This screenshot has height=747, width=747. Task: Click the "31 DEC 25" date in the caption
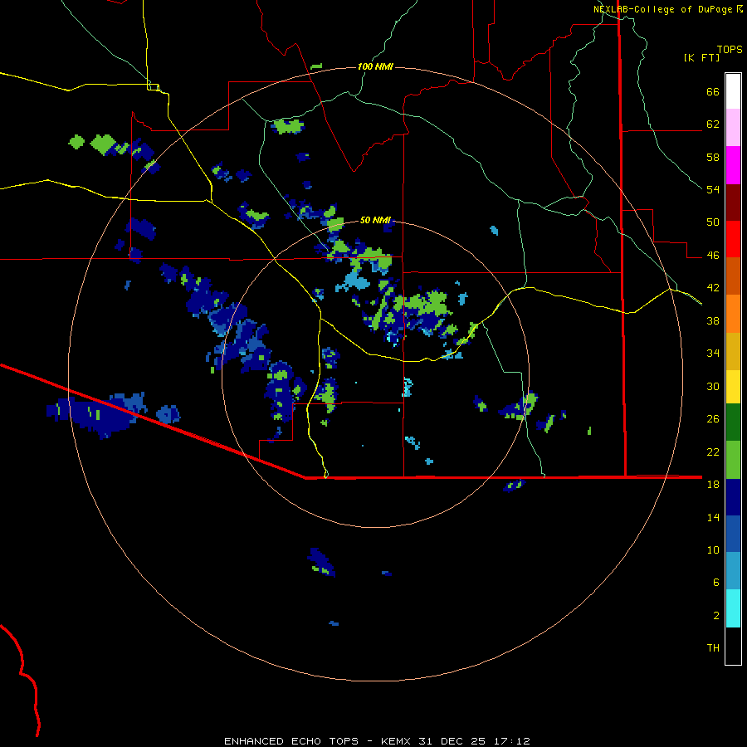tap(452, 741)
